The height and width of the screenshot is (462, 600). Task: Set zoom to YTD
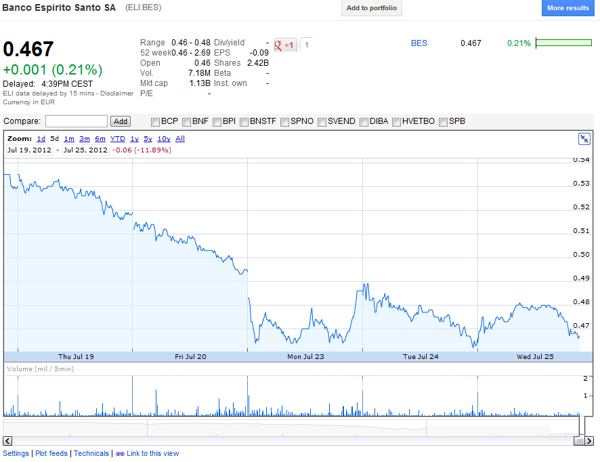click(118, 139)
